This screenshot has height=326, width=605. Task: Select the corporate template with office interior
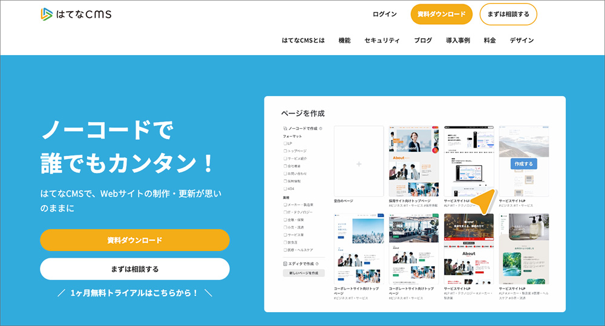(x=414, y=249)
